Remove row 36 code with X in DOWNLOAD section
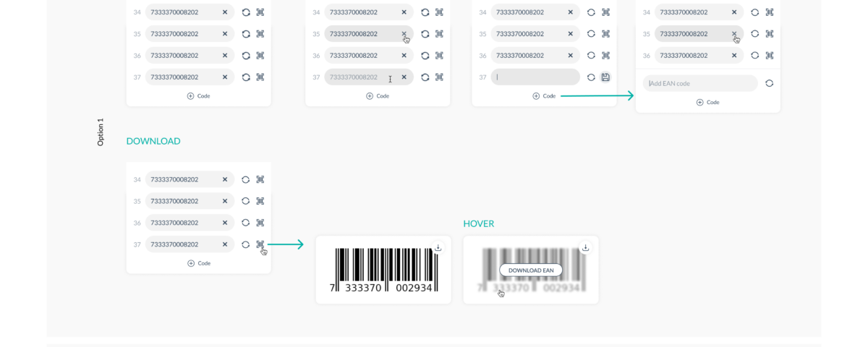 tap(225, 223)
